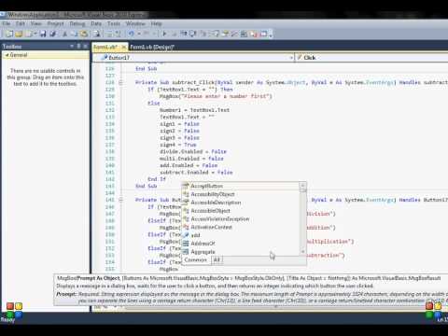Image resolution: width=448 pixels, height=336 pixels.
Task: Select the Common IntelliSense tab
Action: point(196,259)
